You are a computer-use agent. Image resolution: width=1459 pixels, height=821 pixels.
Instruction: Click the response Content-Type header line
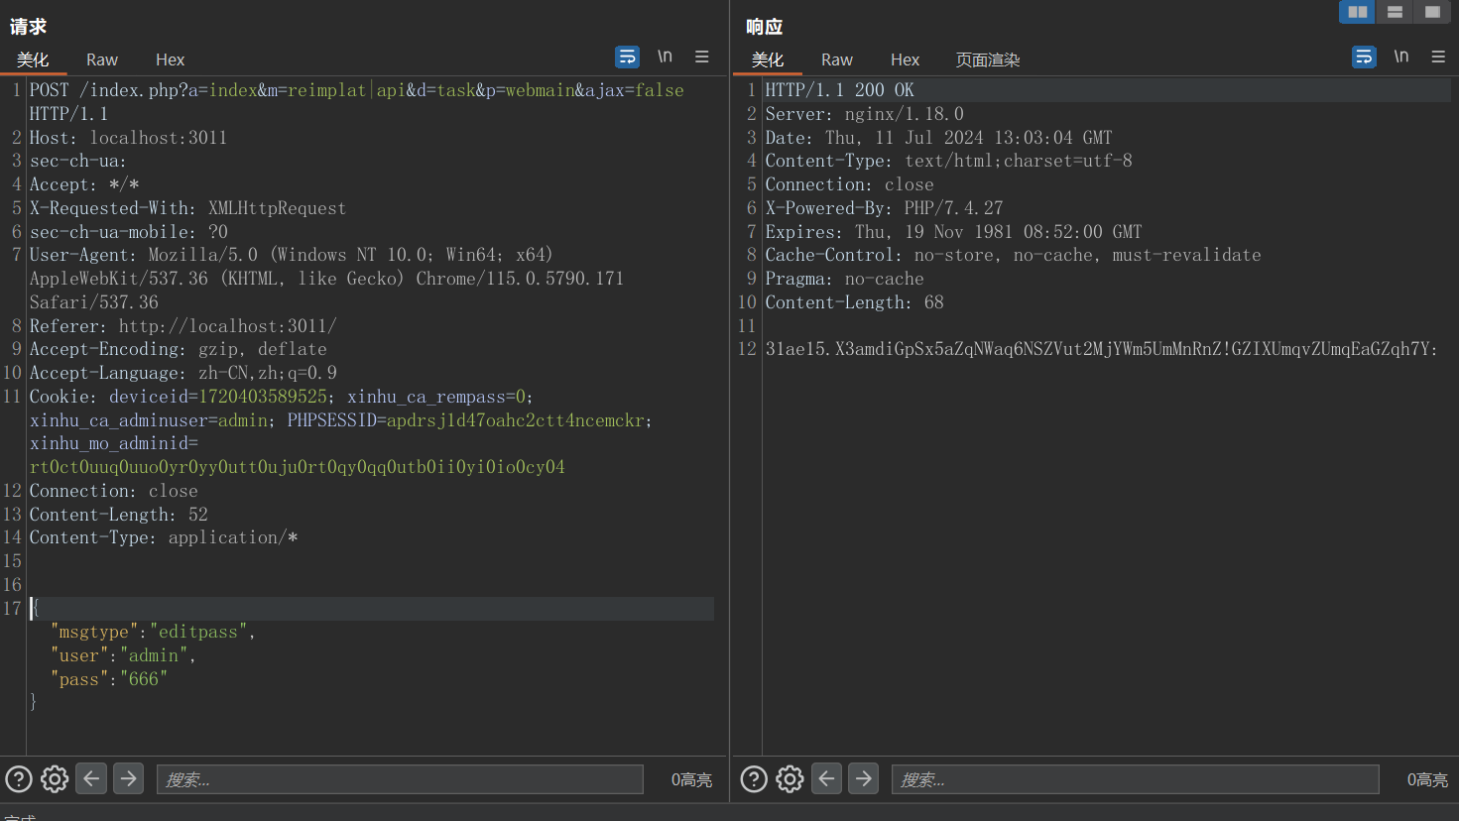point(948,161)
